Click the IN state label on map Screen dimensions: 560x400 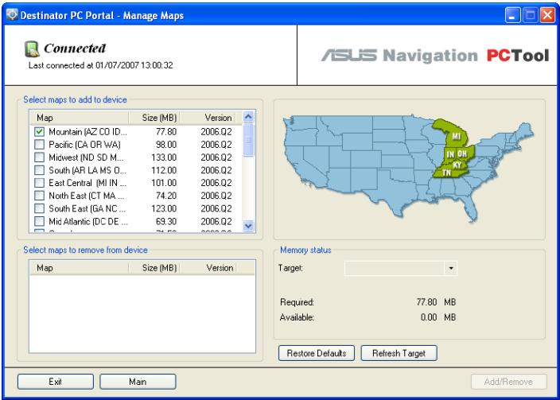(x=451, y=154)
